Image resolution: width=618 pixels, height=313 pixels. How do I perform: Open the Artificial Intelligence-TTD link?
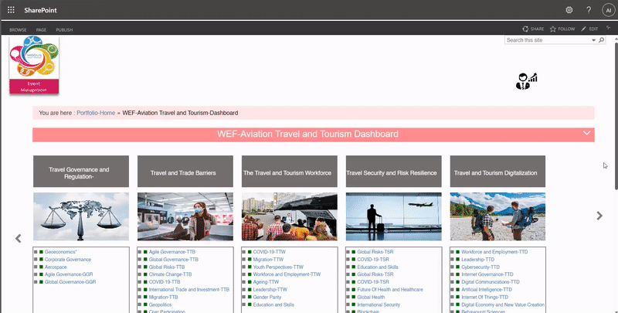487,289
